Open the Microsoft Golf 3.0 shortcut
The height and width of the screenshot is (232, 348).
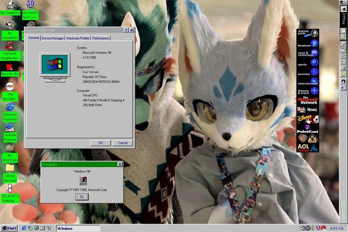tap(30, 10)
